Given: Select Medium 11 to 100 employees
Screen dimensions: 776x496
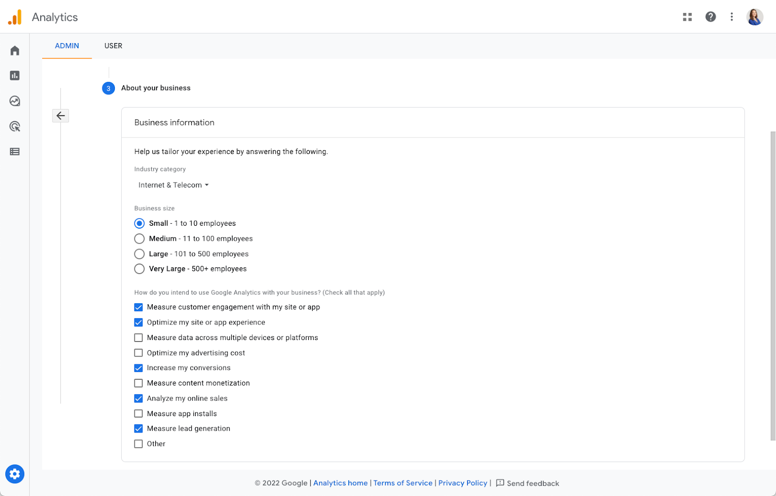Looking at the screenshot, I should click(x=139, y=239).
